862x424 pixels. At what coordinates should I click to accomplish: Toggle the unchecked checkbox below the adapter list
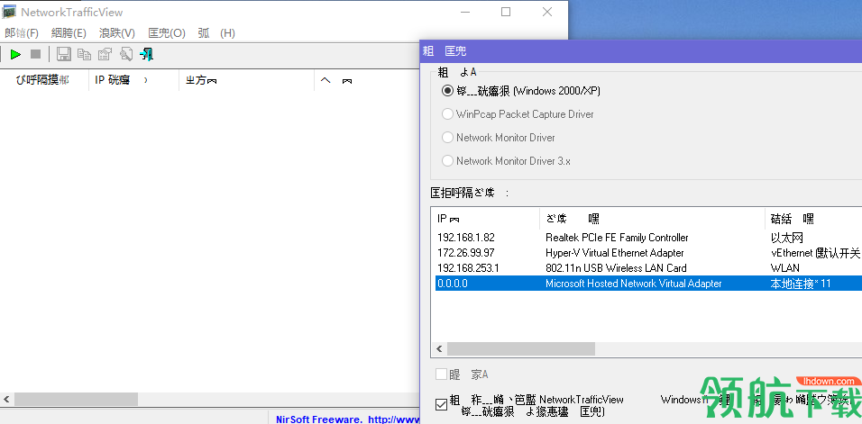click(442, 374)
